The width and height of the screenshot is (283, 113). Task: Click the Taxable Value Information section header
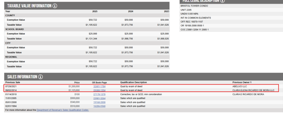tap(87, 6)
